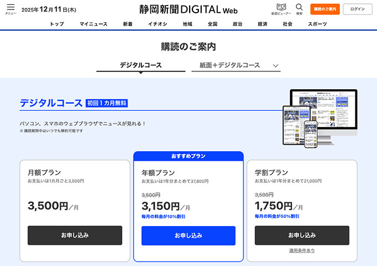Switch to the デジタルコース tab

pos(141,65)
